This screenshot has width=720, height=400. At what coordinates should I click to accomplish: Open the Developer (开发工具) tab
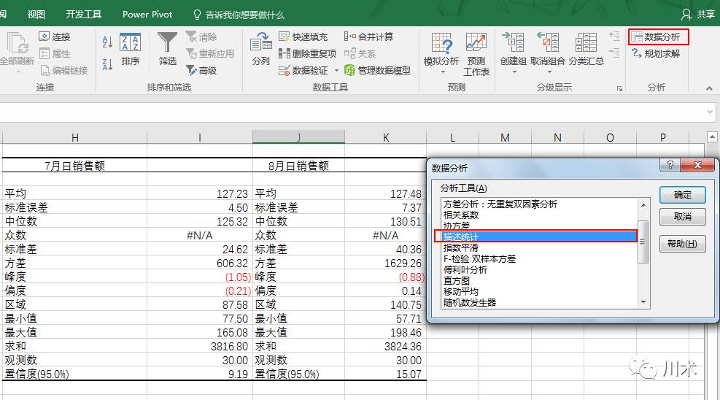[84, 15]
